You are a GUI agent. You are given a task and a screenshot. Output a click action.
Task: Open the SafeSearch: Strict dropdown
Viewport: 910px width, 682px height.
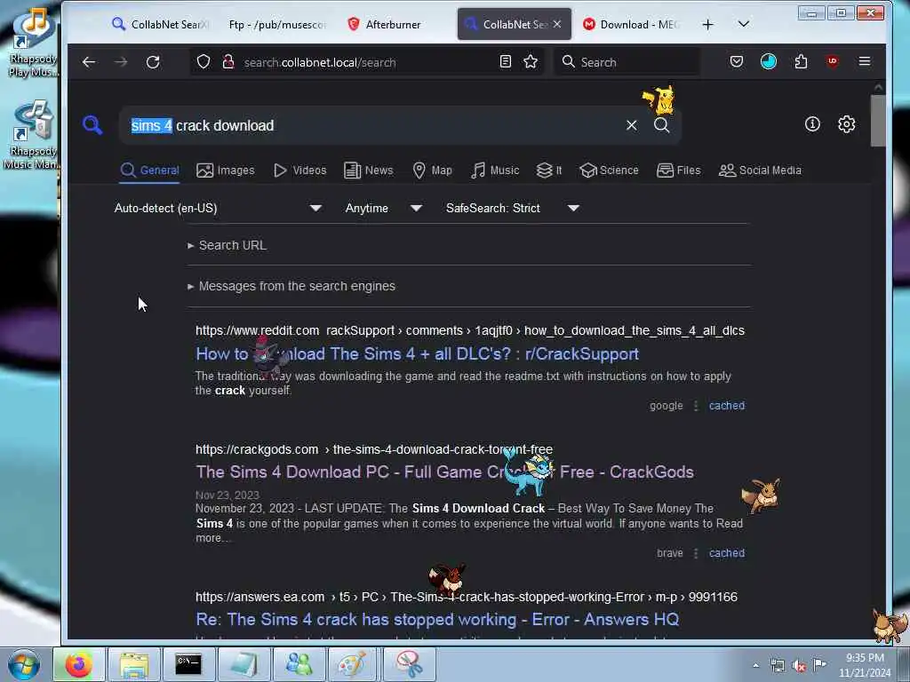tap(513, 208)
